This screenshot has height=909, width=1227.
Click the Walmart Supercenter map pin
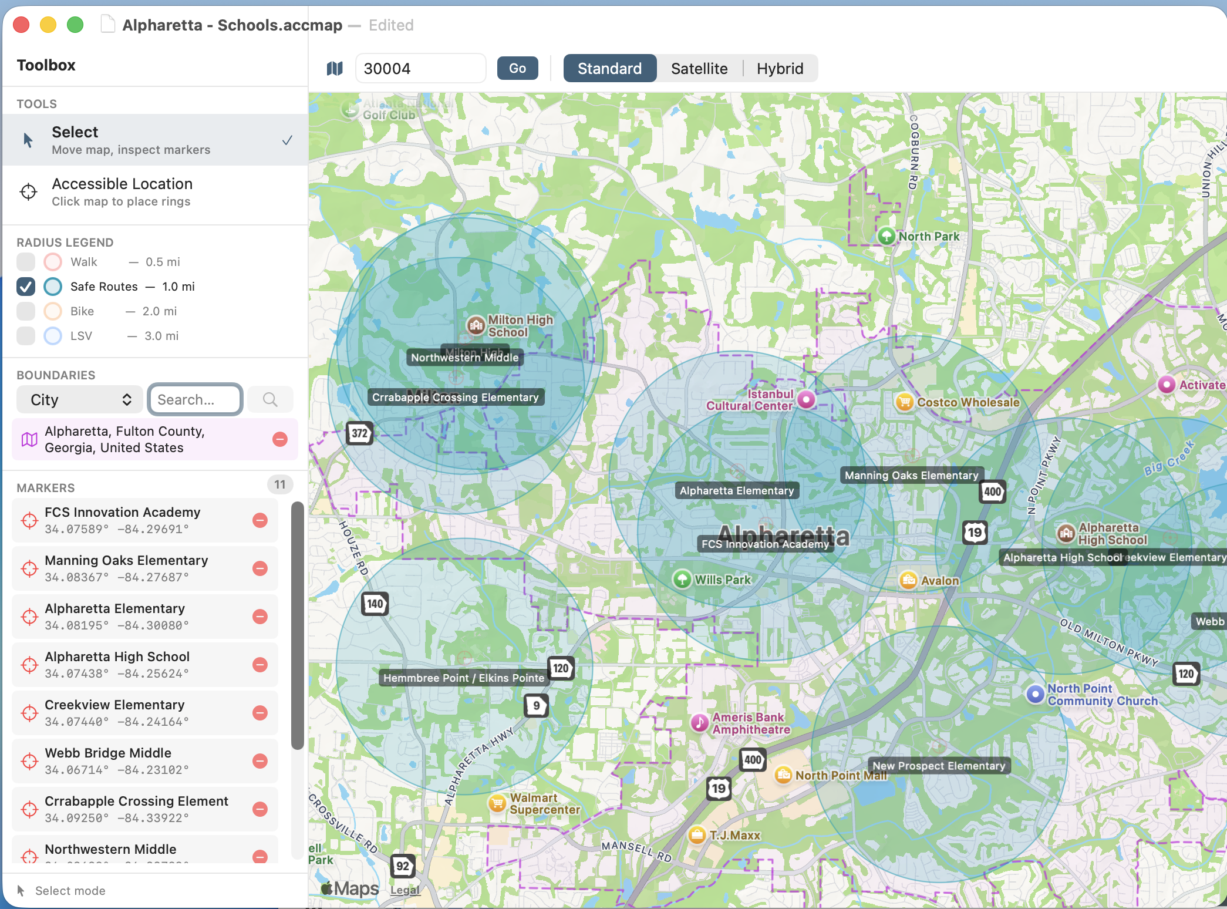coord(497,803)
